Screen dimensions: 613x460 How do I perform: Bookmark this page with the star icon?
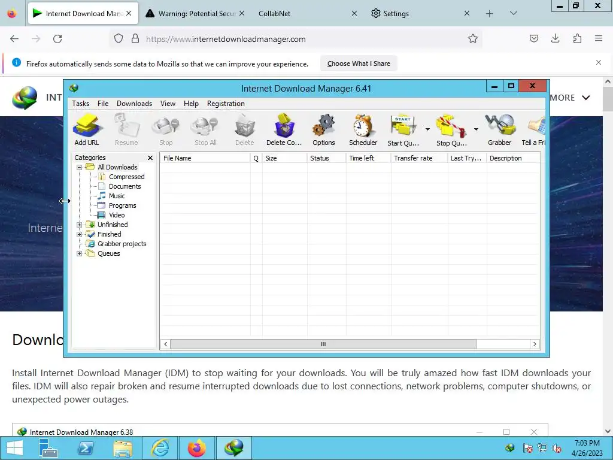click(473, 39)
